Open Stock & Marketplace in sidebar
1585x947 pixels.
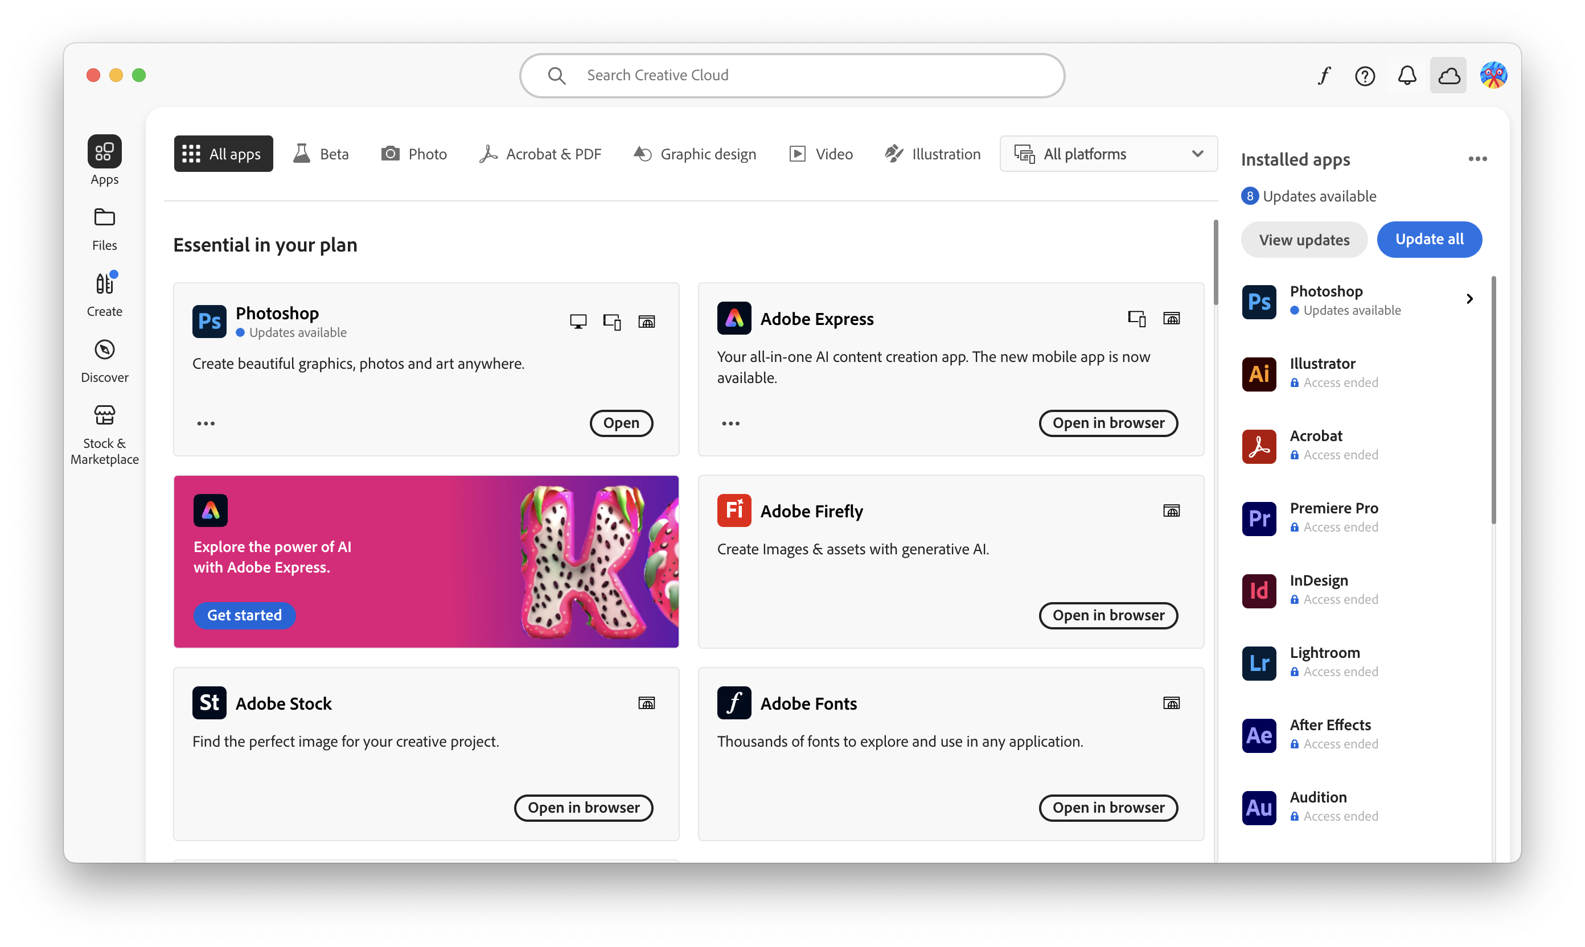pos(104,435)
